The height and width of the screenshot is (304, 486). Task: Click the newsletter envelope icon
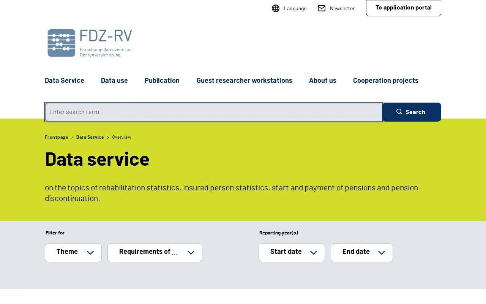click(322, 8)
